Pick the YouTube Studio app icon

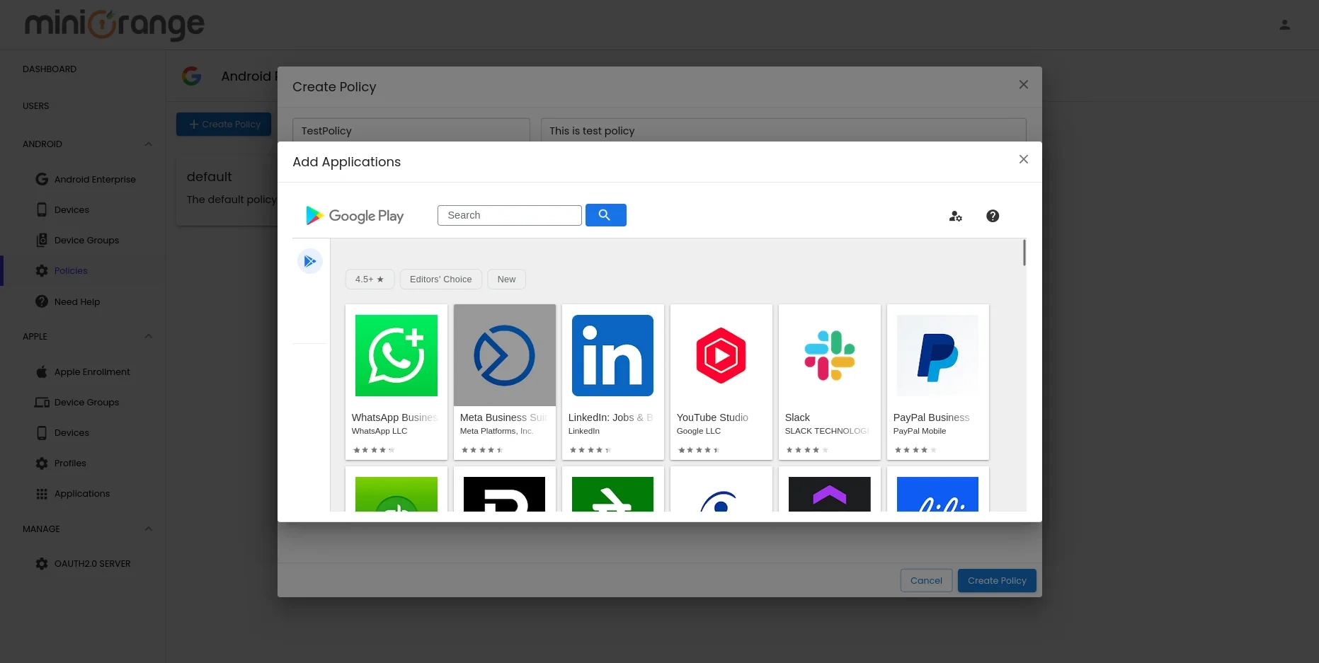coord(721,355)
